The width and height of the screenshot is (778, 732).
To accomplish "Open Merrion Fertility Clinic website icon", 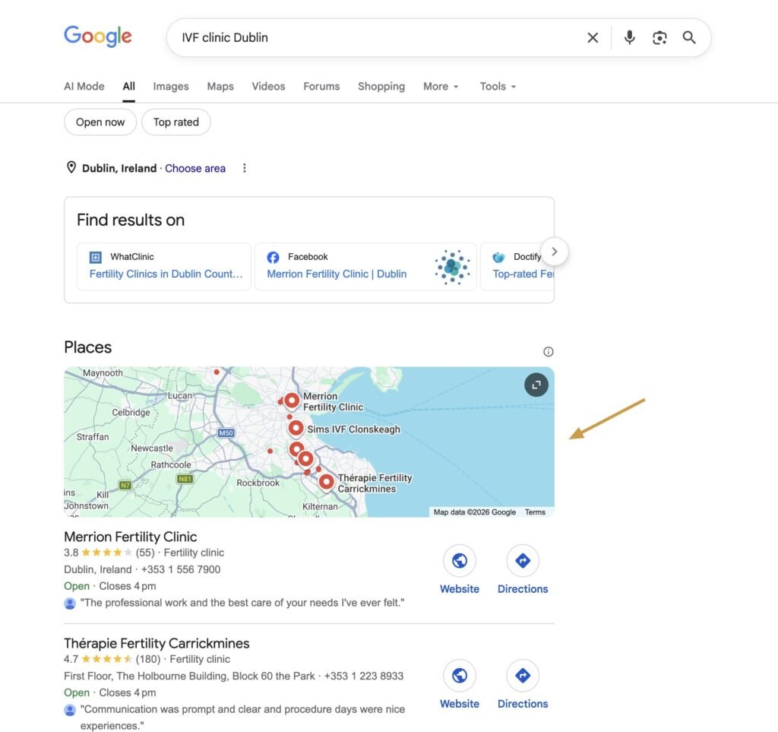I will click(460, 561).
